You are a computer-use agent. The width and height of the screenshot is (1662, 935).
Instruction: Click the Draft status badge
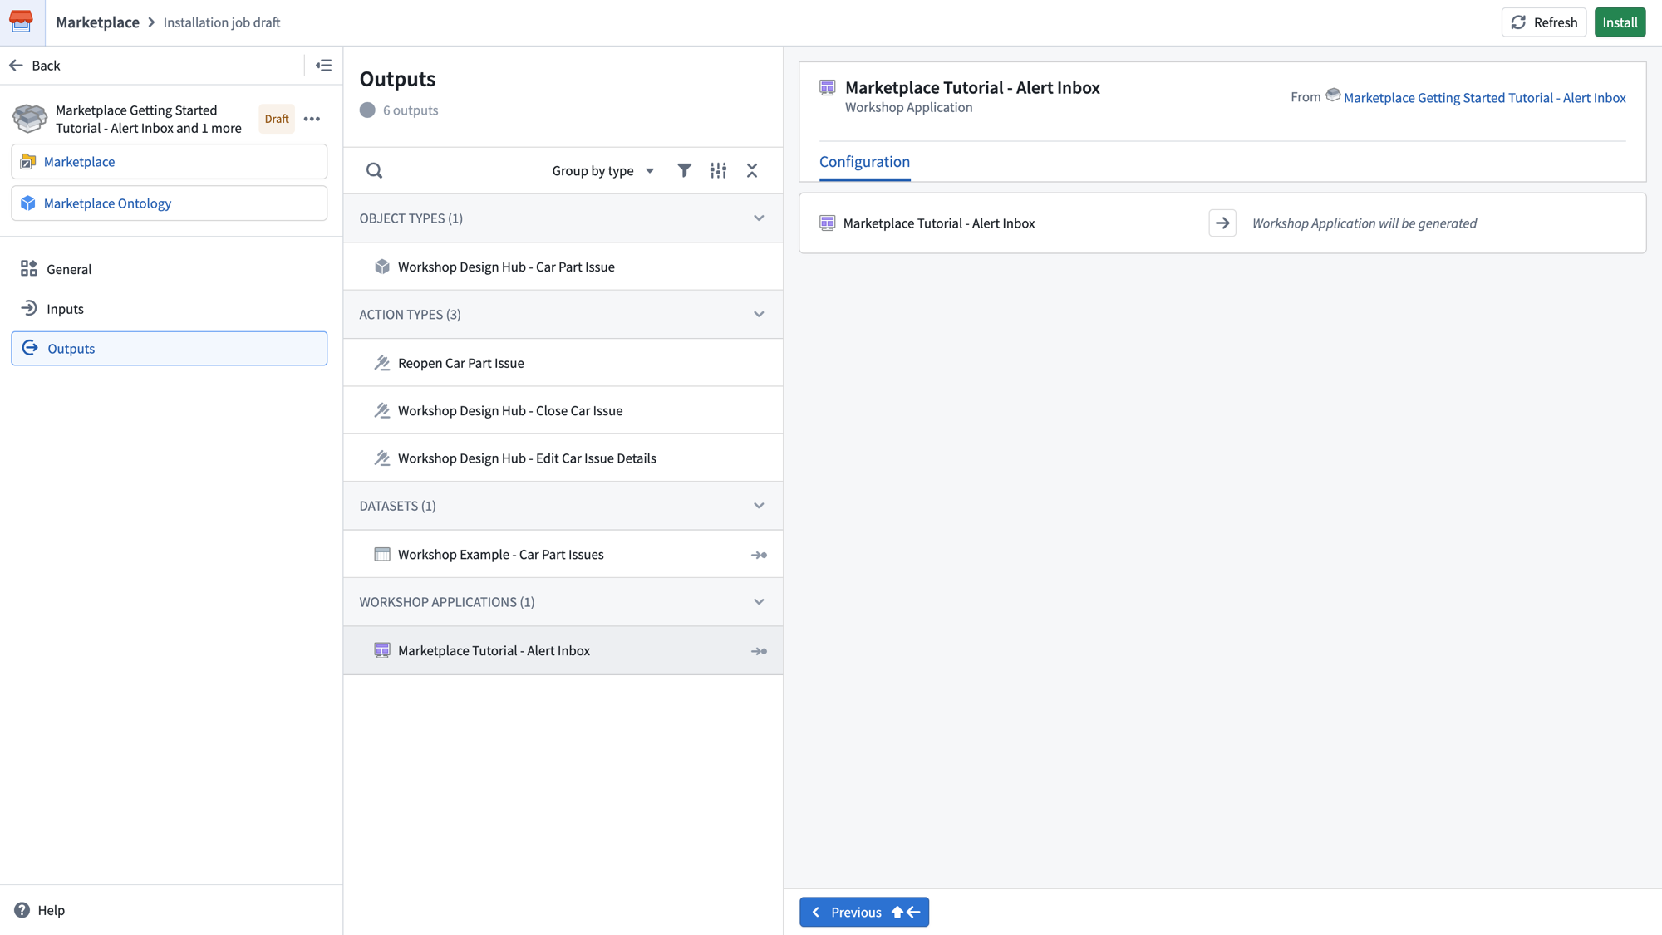click(x=277, y=119)
